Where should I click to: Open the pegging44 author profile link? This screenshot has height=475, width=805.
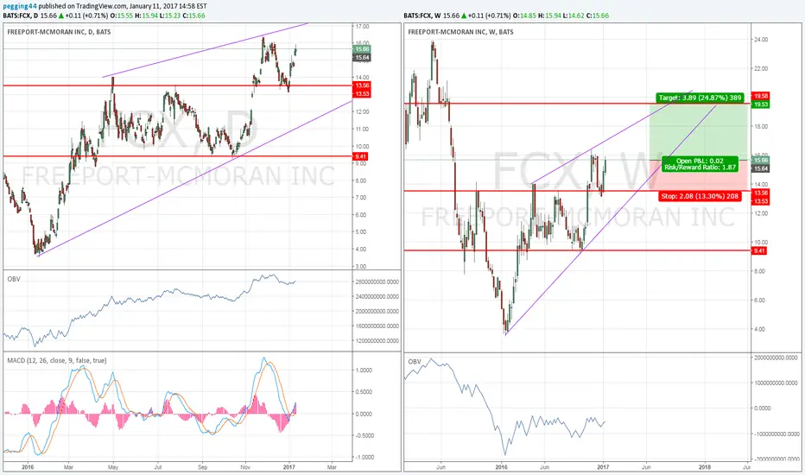click(20, 6)
